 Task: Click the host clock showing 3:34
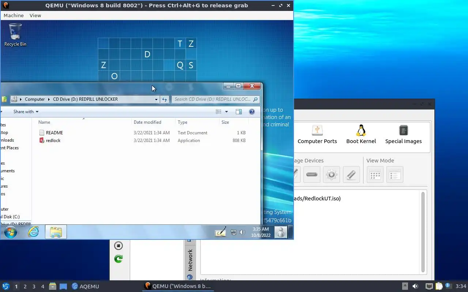(x=461, y=286)
